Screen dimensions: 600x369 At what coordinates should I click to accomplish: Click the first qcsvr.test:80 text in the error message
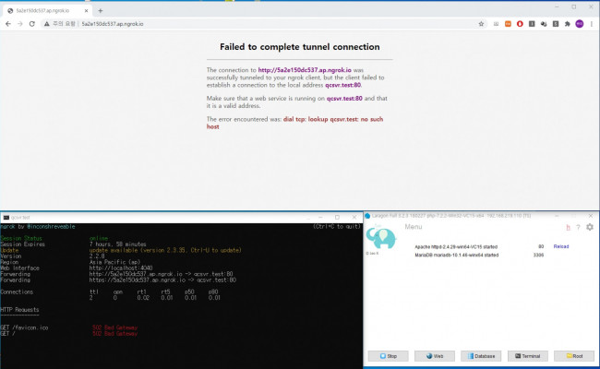342,85
